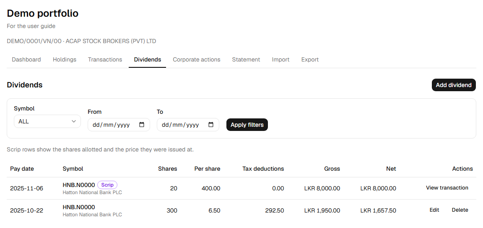Screen dimensions: 483x228
Task: Select the Dividends tab
Action: 147,59
